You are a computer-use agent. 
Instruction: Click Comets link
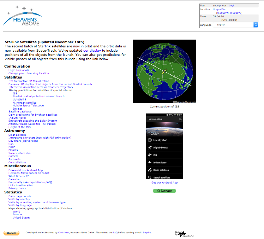click(x=13, y=156)
